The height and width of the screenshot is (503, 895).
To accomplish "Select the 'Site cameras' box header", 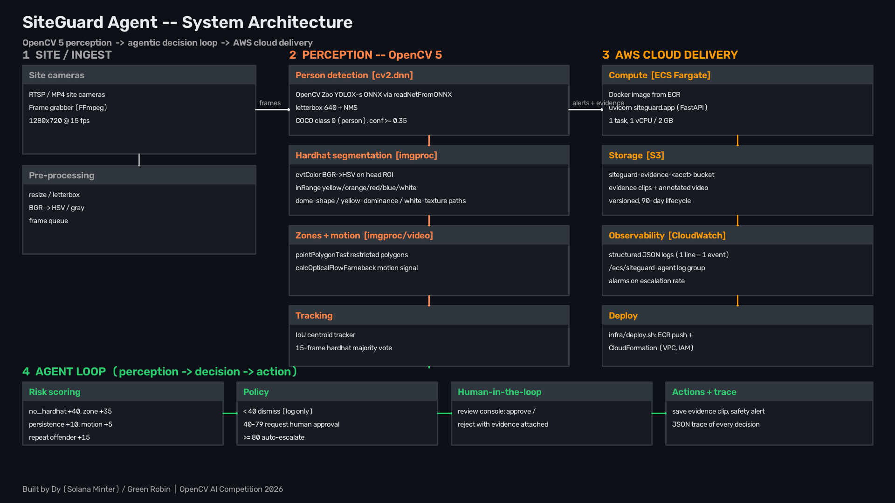I will point(139,75).
